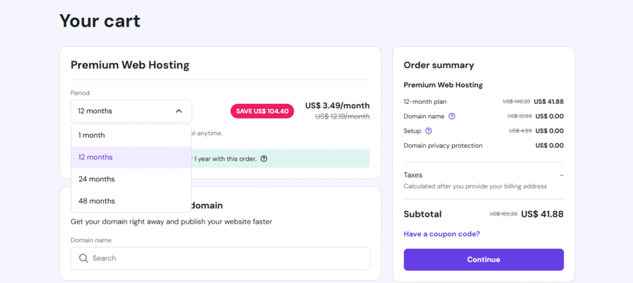Click the Taxes row label

(413, 175)
